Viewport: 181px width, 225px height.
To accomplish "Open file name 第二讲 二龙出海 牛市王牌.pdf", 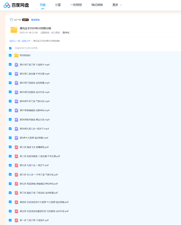I will [40, 156].
